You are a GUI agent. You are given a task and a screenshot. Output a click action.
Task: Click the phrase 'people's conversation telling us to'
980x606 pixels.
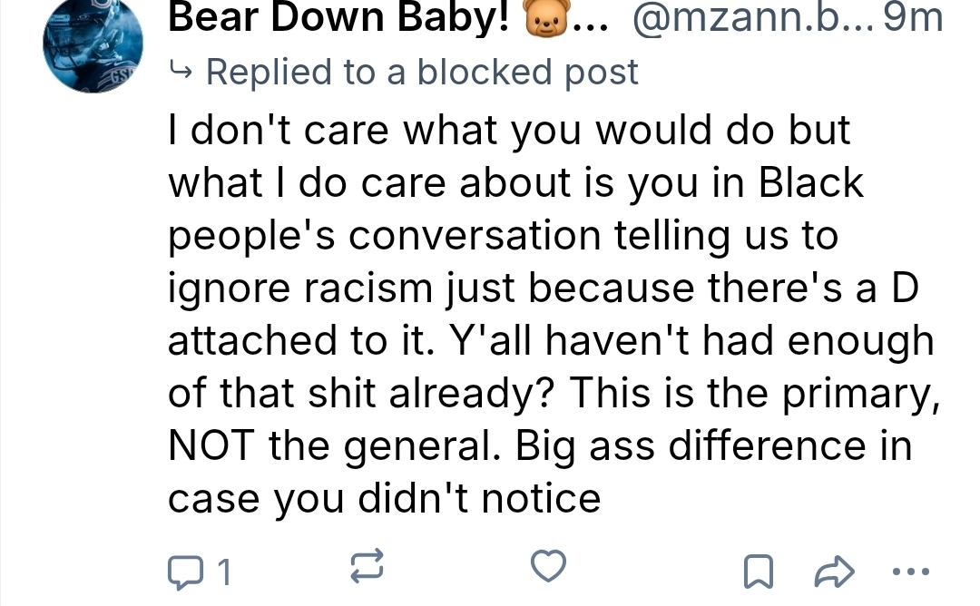pyautogui.click(x=503, y=235)
